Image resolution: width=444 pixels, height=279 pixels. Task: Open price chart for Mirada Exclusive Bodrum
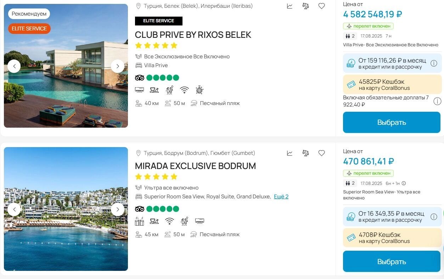[x=290, y=153]
